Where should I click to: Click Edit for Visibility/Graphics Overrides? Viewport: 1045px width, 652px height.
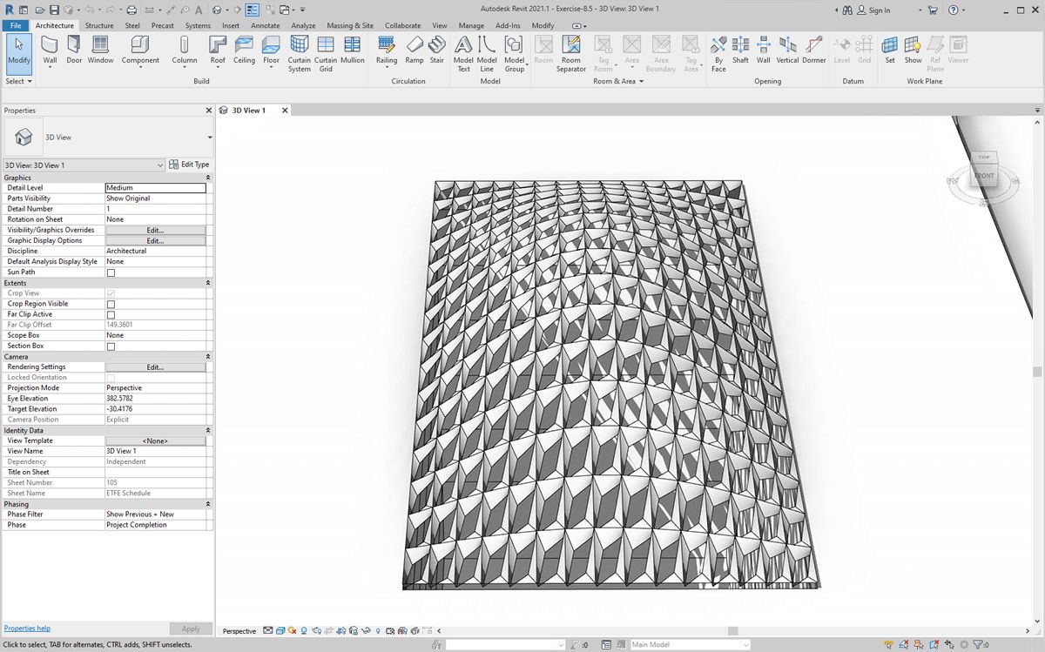click(155, 230)
